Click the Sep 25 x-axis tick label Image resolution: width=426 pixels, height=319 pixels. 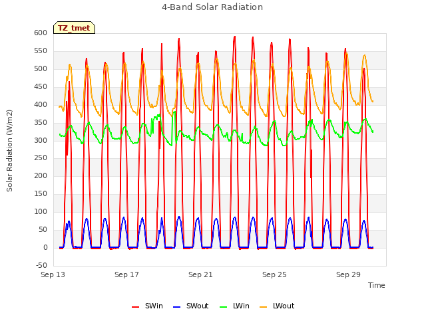click(x=274, y=274)
